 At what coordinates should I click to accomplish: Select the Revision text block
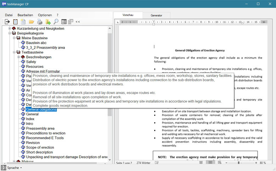(33, 143)
